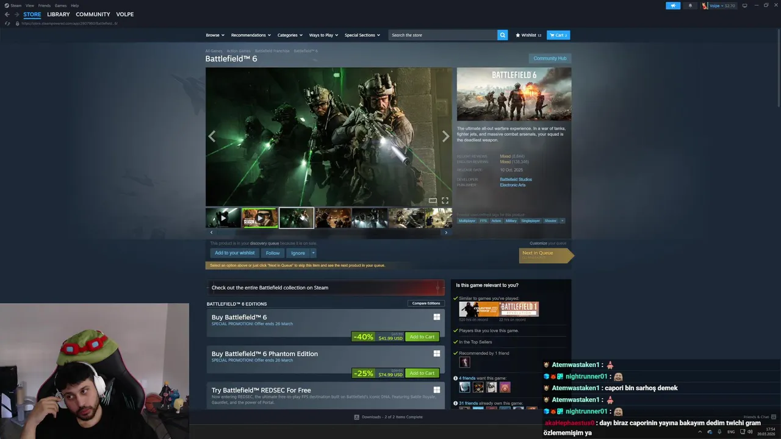Click the Battlefield Studios developer link
The width and height of the screenshot is (781, 439).
pos(516,179)
